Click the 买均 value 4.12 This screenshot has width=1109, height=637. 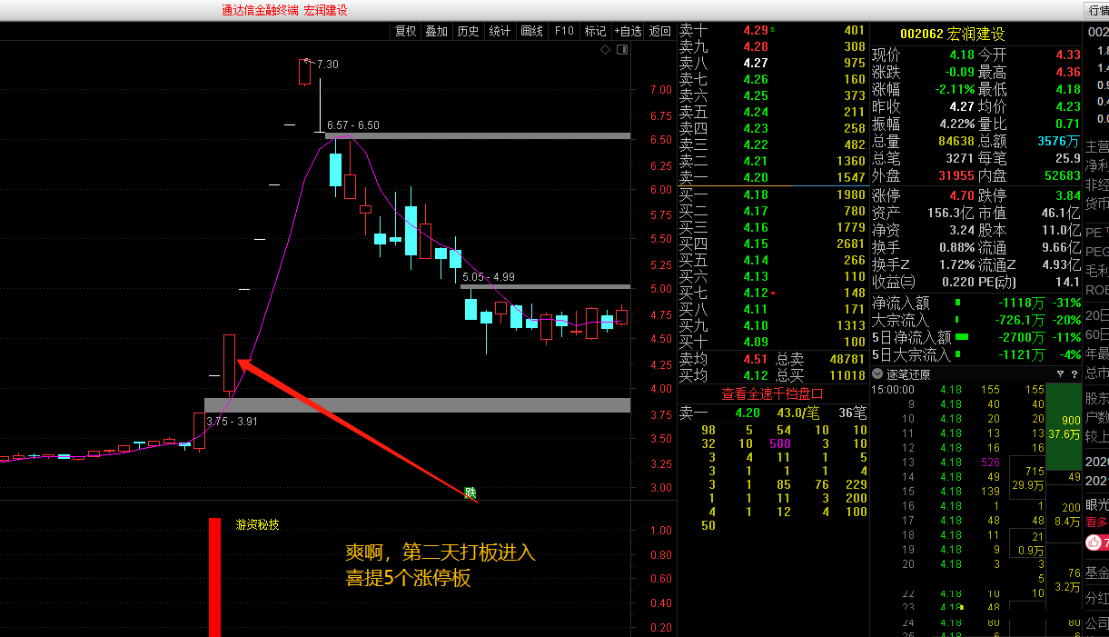756,375
